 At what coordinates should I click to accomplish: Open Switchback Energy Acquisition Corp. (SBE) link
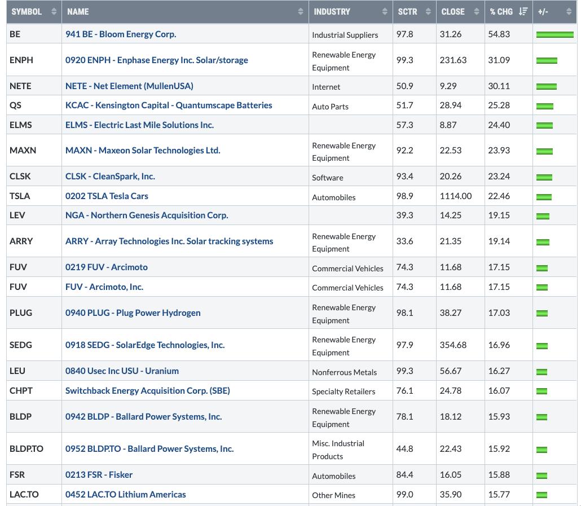pyautogui.click(x=147, y=390)
